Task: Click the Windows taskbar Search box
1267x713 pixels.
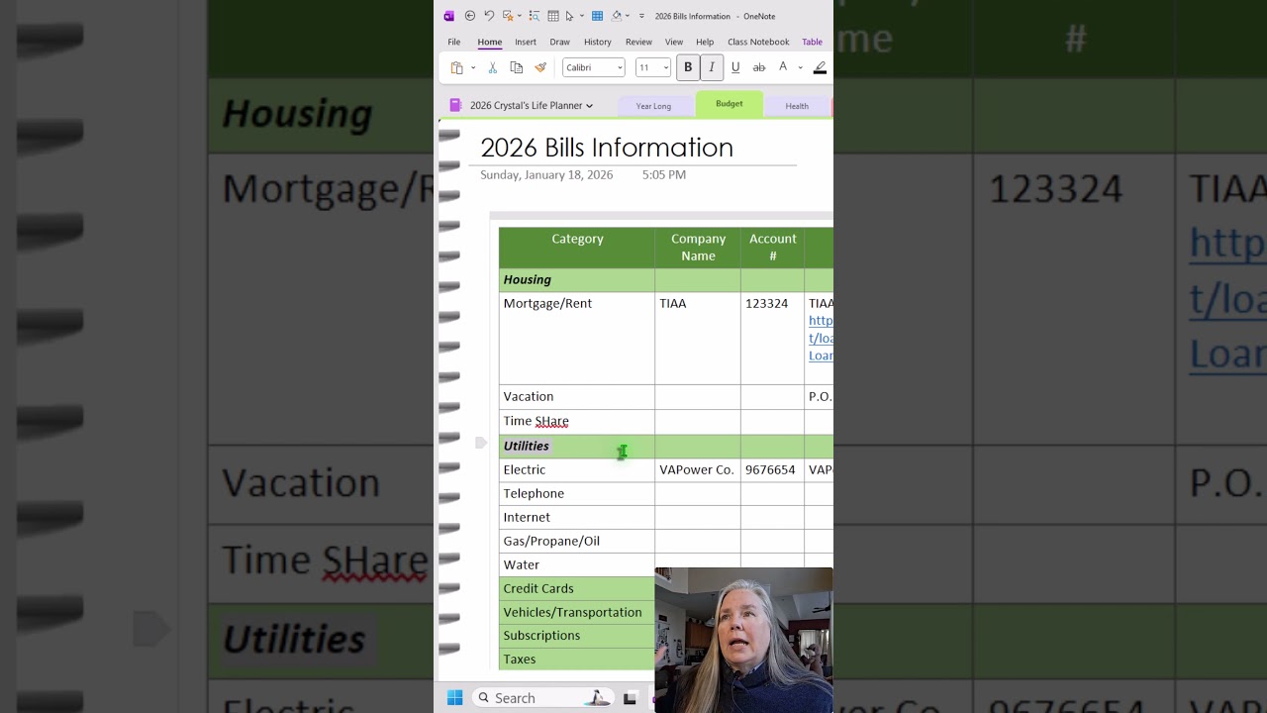Action: (542, 698)
